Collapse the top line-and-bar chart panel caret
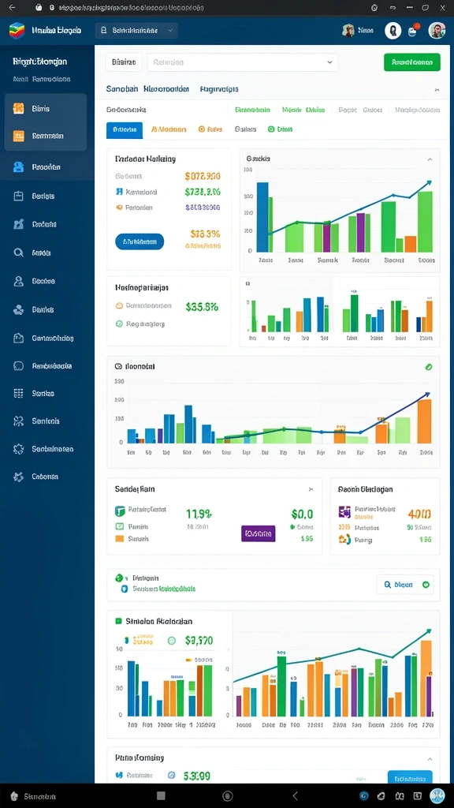This screenshot has width=454, height=808. 430,159
